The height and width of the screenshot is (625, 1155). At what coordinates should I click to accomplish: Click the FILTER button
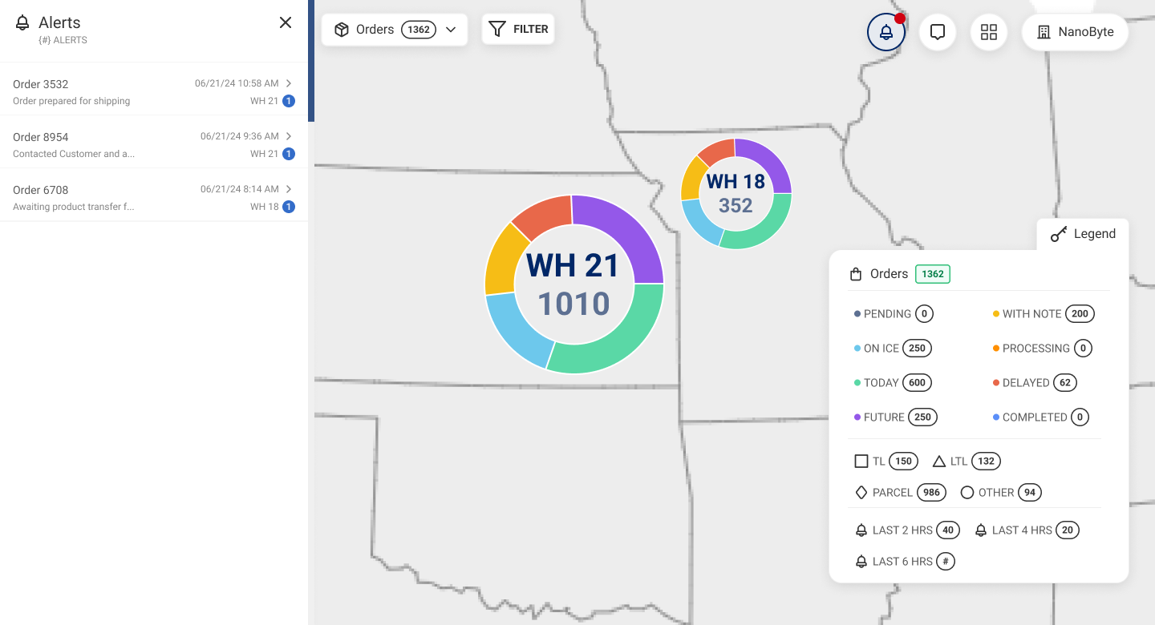(518, 30)
